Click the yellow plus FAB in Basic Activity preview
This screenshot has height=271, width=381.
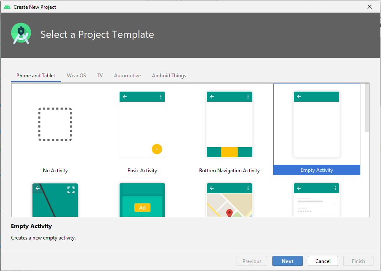[157, 149]
